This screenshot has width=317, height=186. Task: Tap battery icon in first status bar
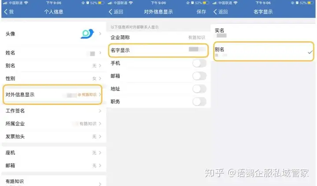coord(101,3)
